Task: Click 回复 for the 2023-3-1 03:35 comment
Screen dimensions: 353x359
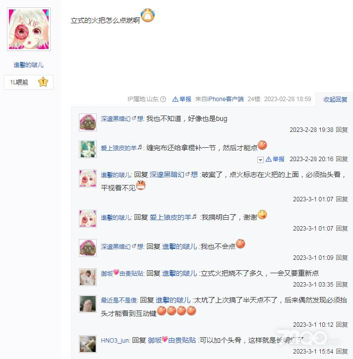Action: pos(342,285)
